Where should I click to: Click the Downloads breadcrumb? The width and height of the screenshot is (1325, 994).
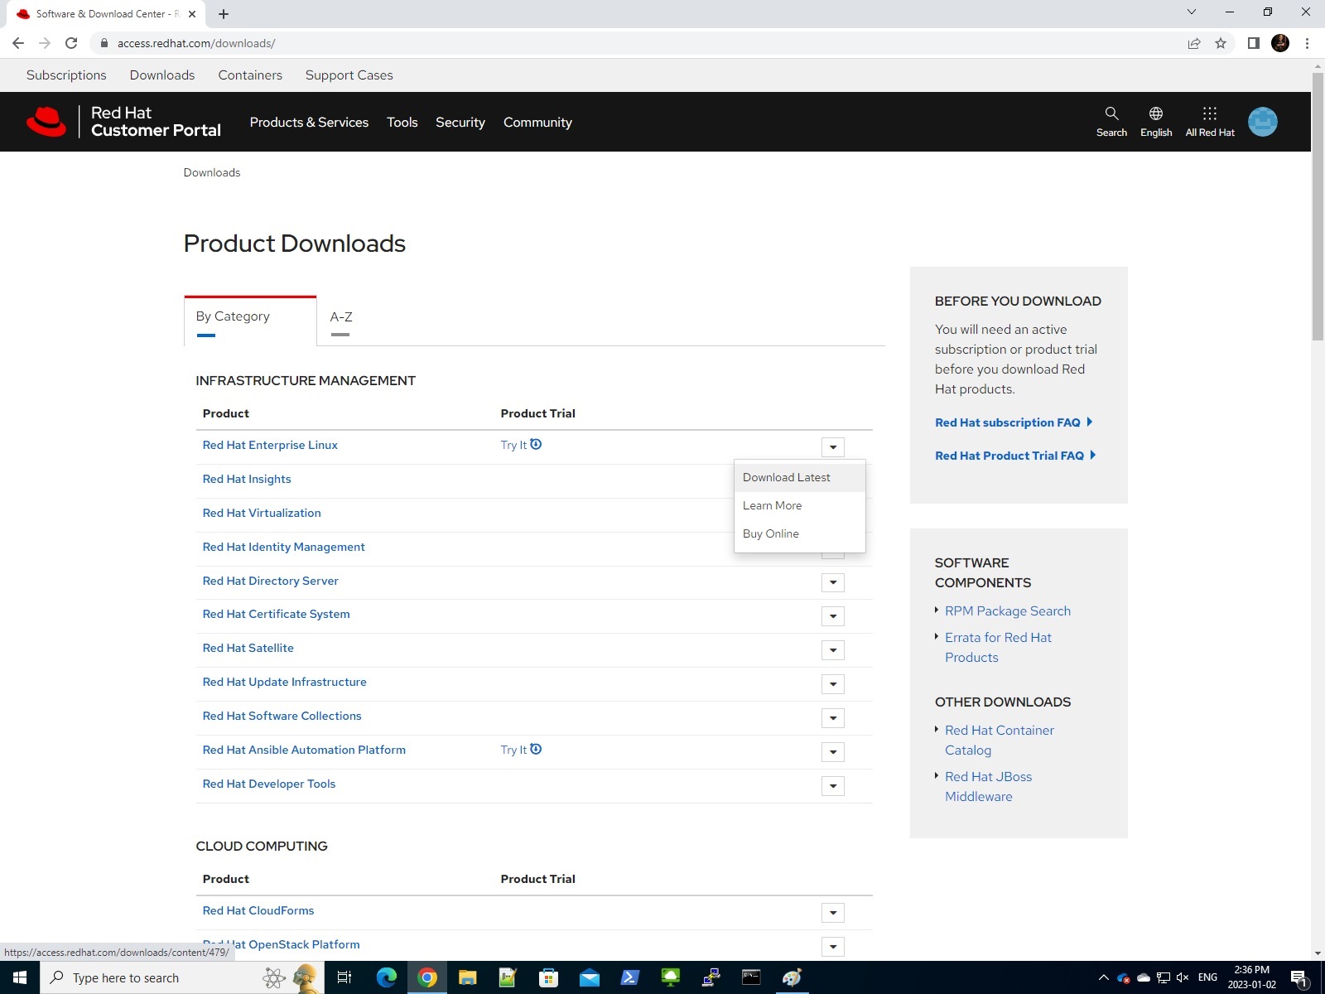click(x=212, y=172)
